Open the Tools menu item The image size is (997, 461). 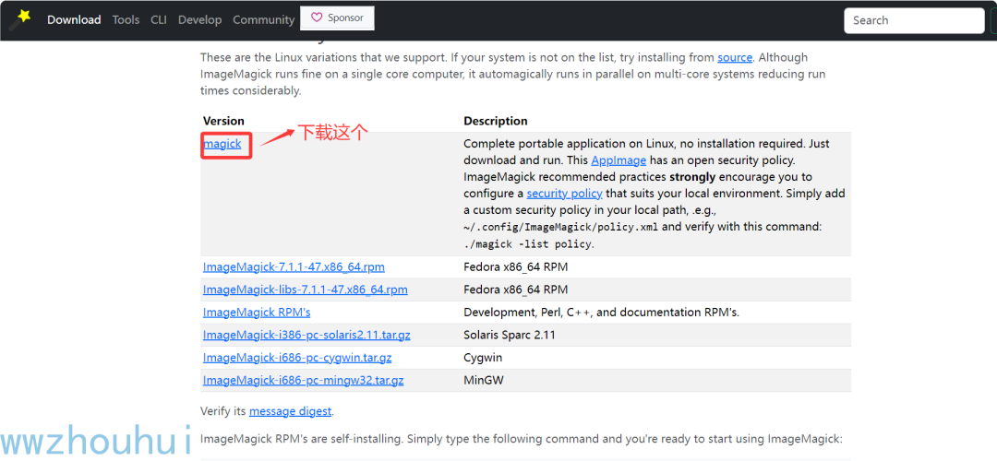tap(126, 19)
